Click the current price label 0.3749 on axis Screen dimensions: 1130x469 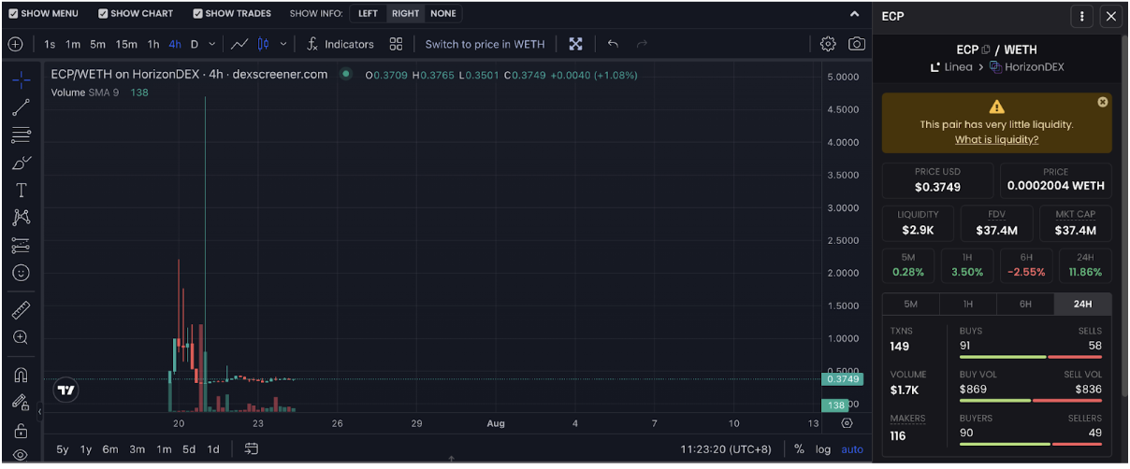(841, 379)
